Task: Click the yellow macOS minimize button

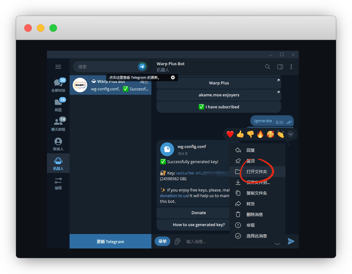Action: [x=41, y=28]
